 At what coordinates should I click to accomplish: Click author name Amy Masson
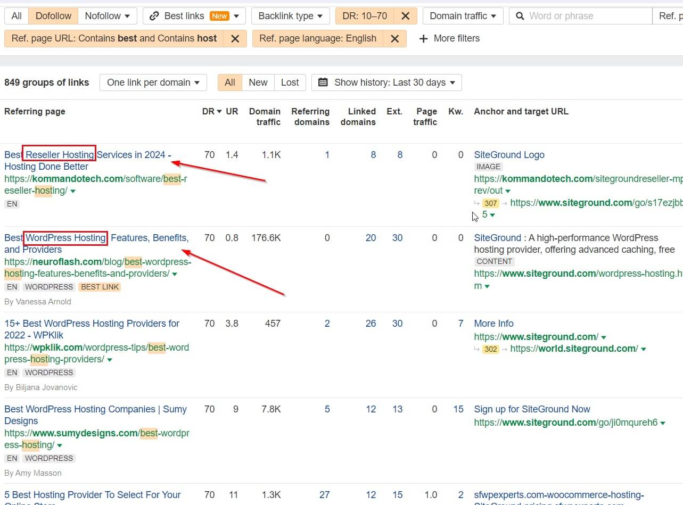(38, 473)
